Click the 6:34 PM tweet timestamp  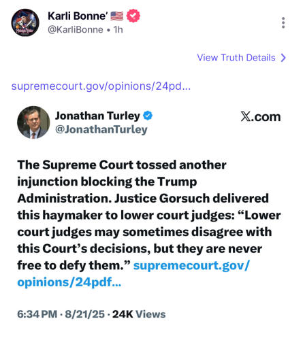pos(37,314)
